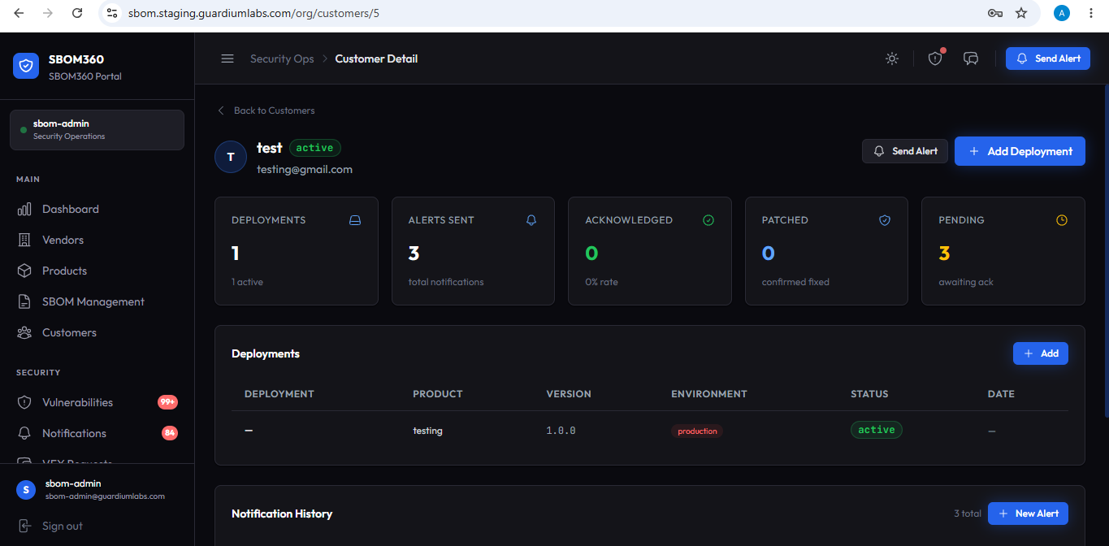The width and height of the screenshot is (1109, 546).
Task: Click the 99+ badge on Vulnerabilities
Action: point(167,402)
